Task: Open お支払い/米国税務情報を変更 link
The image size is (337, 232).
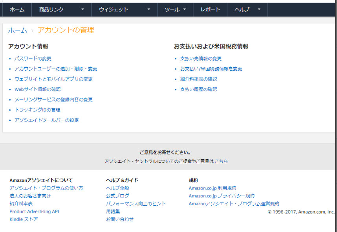Action: [211, 69]
